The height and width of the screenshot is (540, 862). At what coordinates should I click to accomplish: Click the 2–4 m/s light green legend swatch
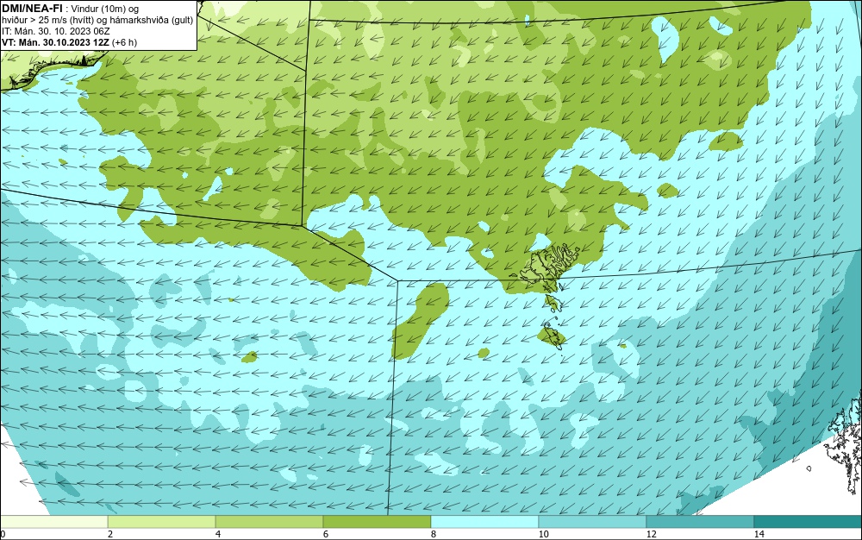[162, 521]
